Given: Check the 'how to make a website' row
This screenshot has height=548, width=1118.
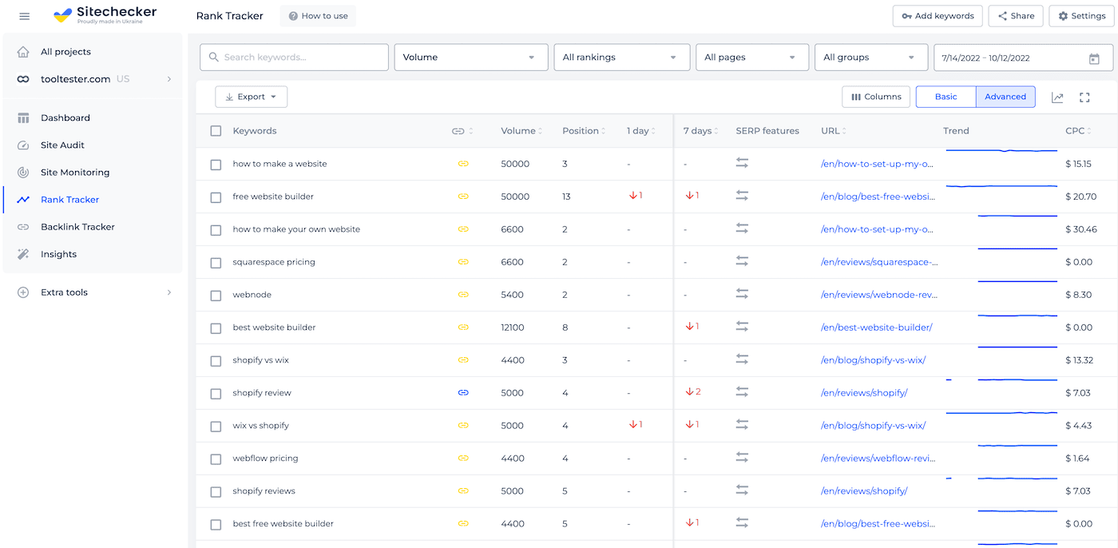Looking at the screenshot, I should click(216, 165).
